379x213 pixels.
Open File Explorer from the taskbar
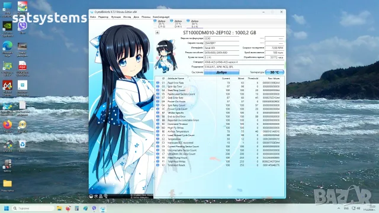pos(59,208)
